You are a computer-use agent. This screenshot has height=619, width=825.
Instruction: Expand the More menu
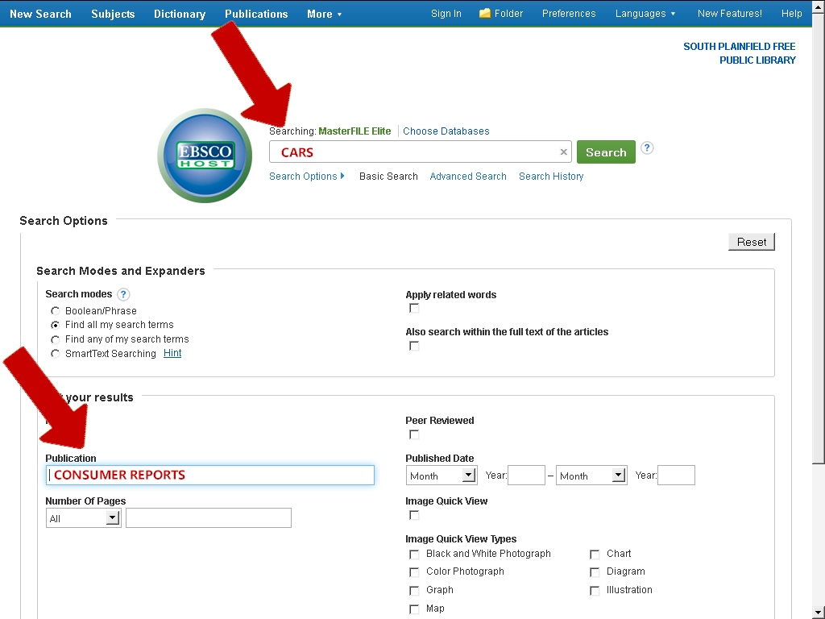(324, 15)
